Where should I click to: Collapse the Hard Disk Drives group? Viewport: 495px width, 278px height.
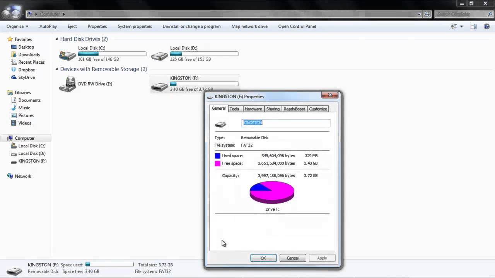(57, 39)
